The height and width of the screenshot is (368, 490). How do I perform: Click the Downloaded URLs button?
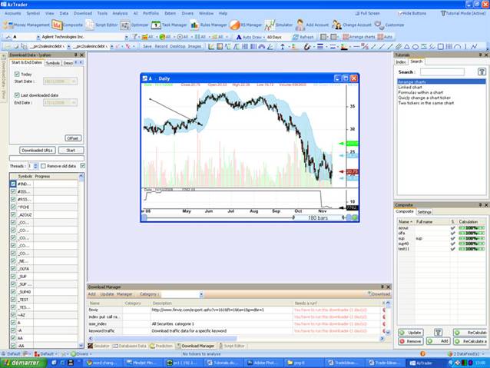[37, 150]
